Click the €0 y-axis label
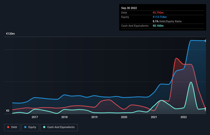210x135 pixels. pyautogui.click(x=8, y=111)
